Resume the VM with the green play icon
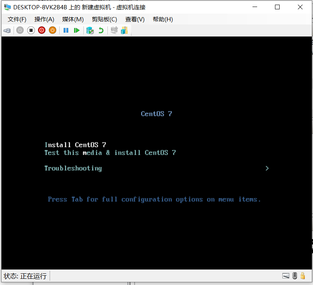The width and height of the screenshot is (313, 285). pos(77,30)
